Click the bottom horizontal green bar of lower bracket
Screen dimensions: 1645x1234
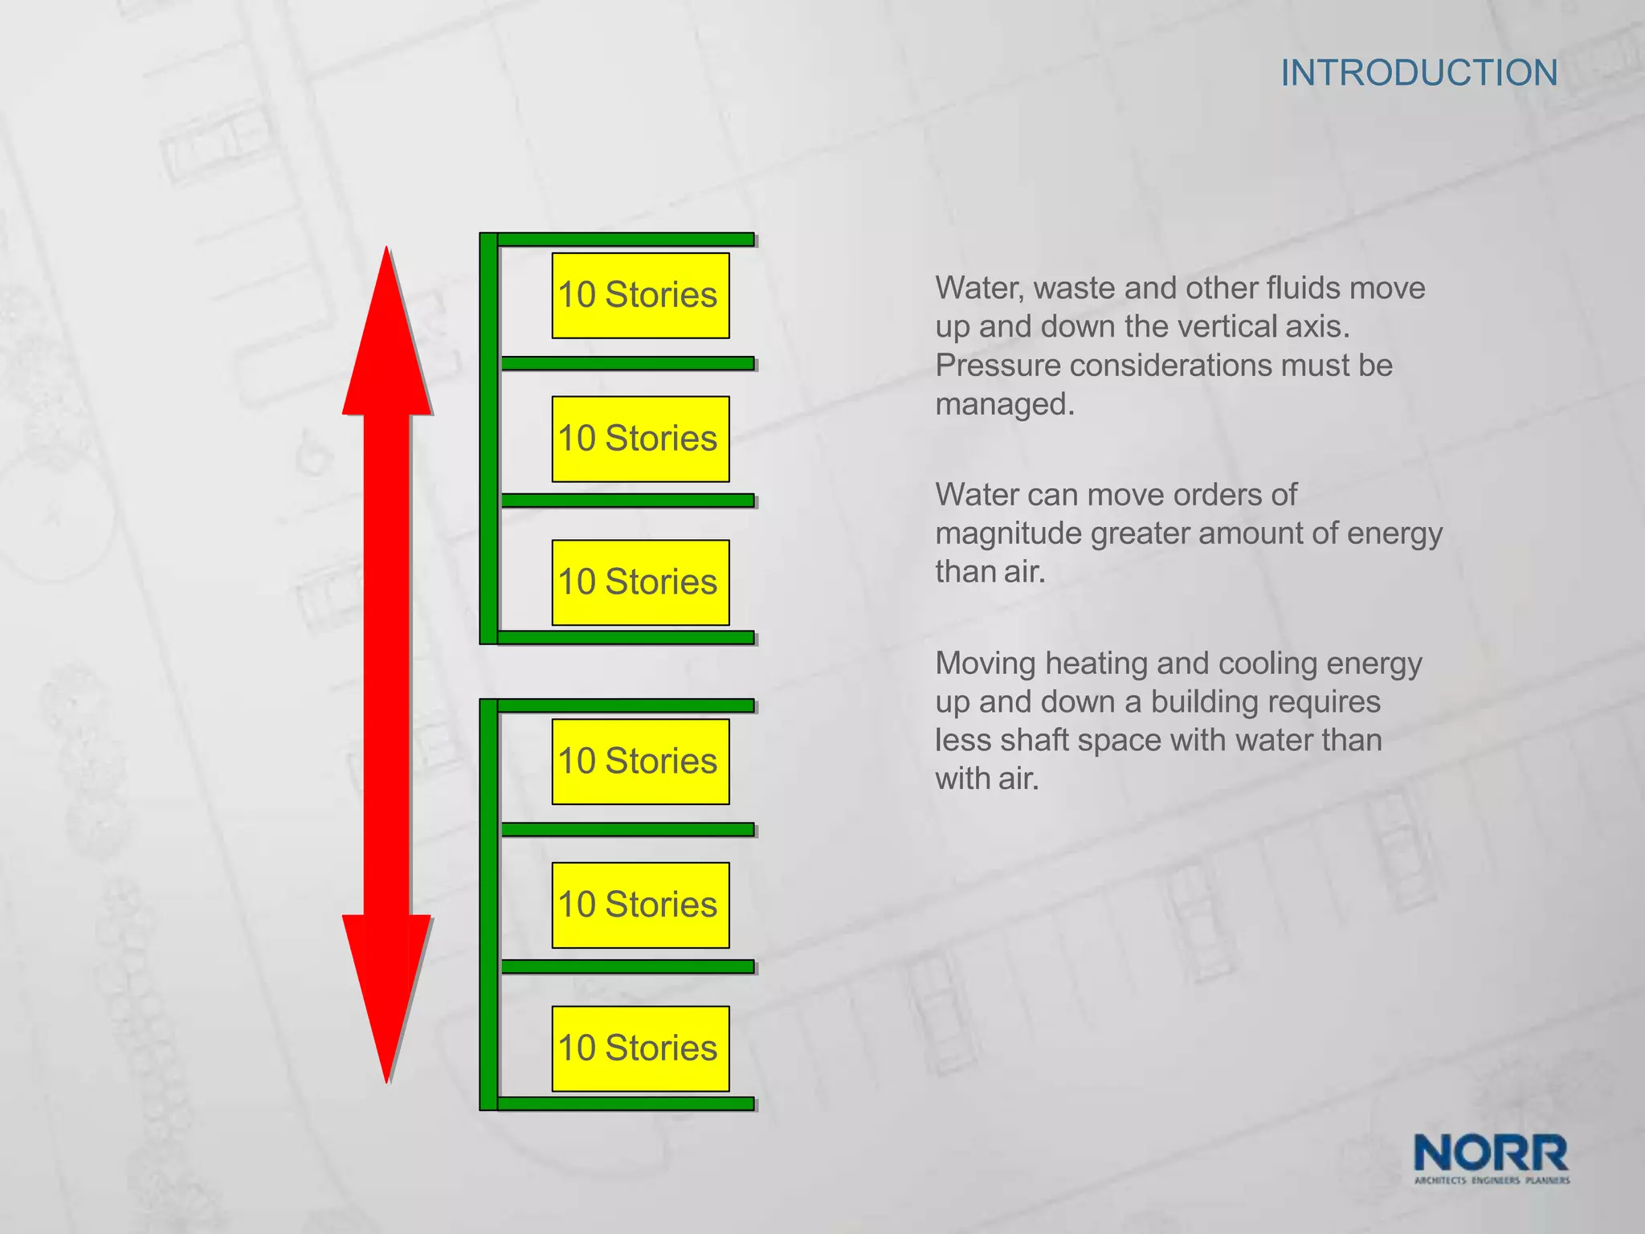tap(625, 1104)
